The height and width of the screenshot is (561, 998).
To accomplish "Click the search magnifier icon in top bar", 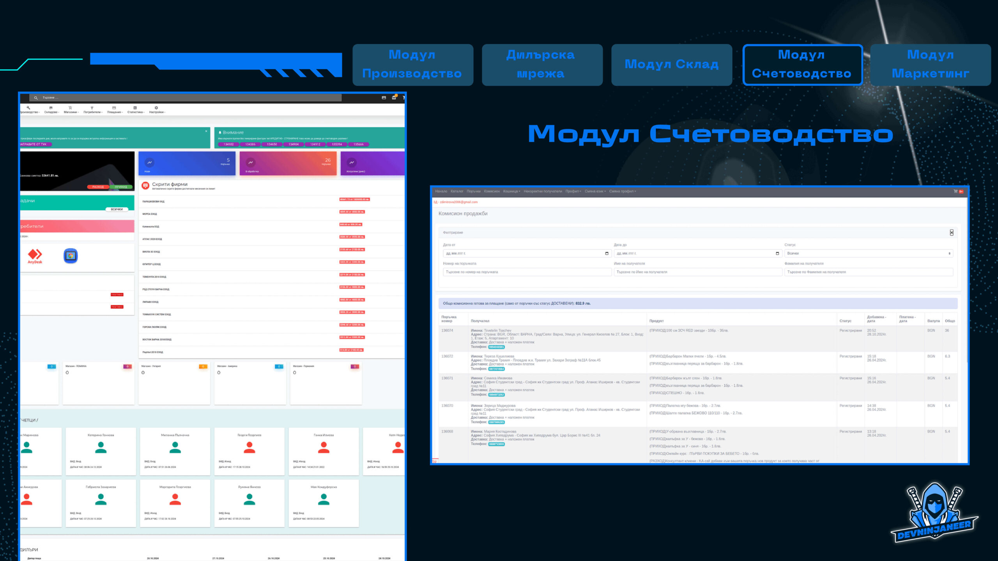I will click(36, 98).
